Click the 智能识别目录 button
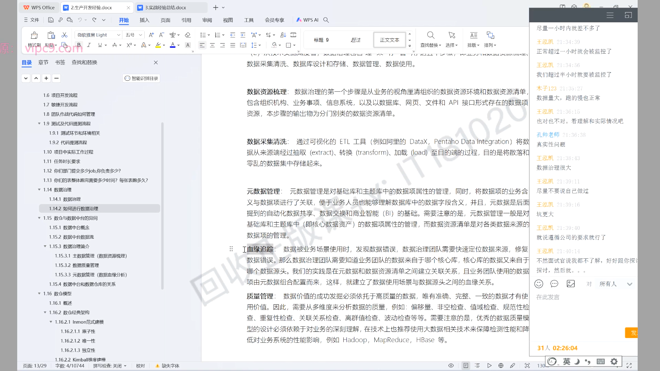This screenshot has width=660, height=371. click(x=141, y=78)
